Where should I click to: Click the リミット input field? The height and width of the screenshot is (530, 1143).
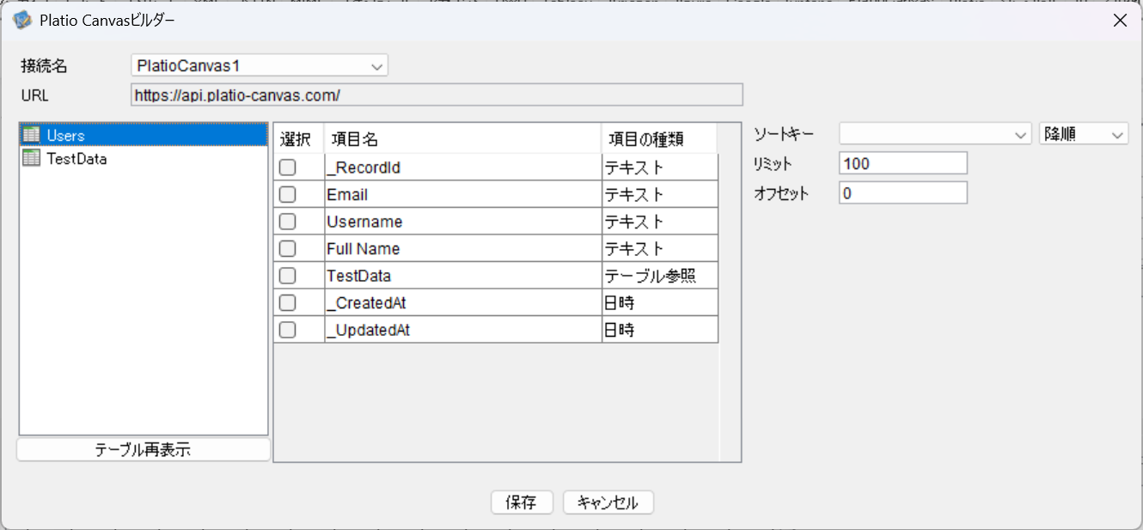[x=902, y=163]
